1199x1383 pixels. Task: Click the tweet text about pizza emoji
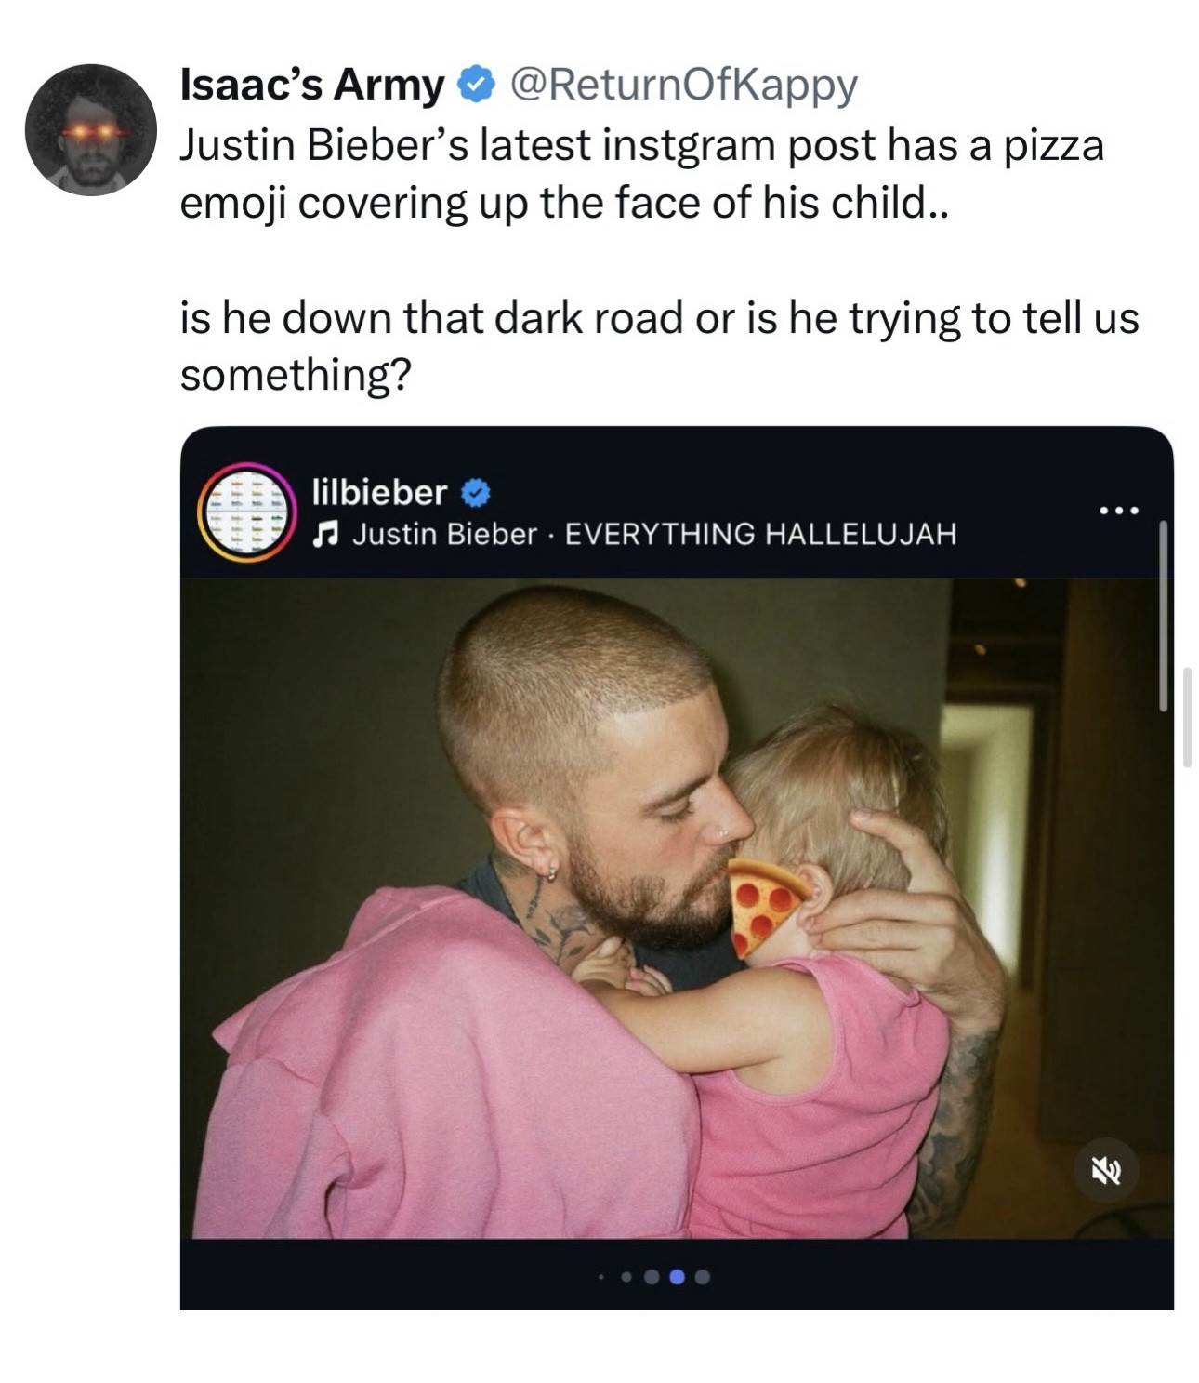click(x=641, y=174)
